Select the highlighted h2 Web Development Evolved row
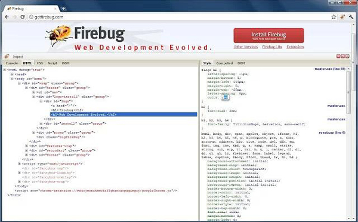Viewport: 358px width, 222px height. click(124, 115)
